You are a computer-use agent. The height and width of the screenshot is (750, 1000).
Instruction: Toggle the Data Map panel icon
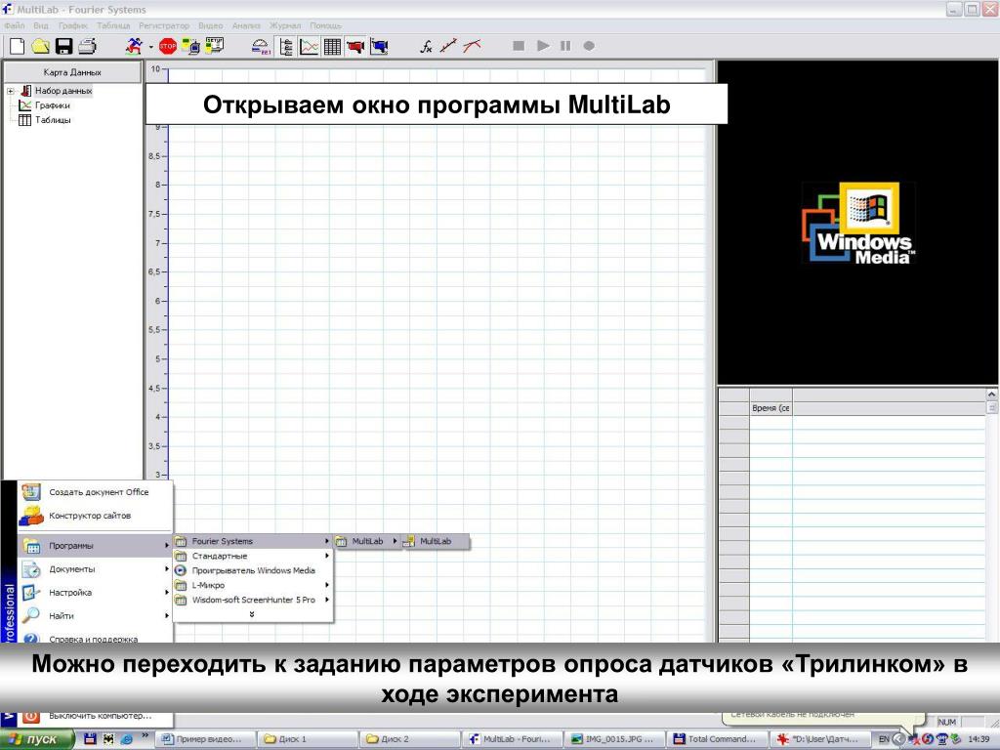(286, 47)
